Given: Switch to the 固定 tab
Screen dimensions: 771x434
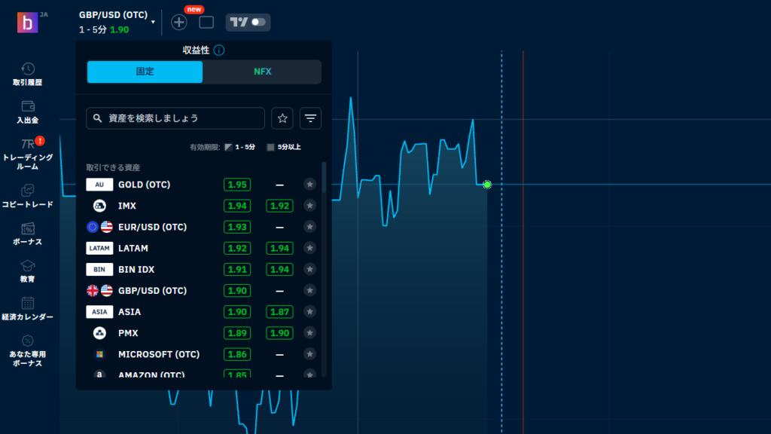Looking at the screenshot, I should 145,72.
